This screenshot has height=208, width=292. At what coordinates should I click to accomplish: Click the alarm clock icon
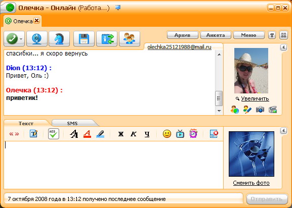tap(193, 133)
